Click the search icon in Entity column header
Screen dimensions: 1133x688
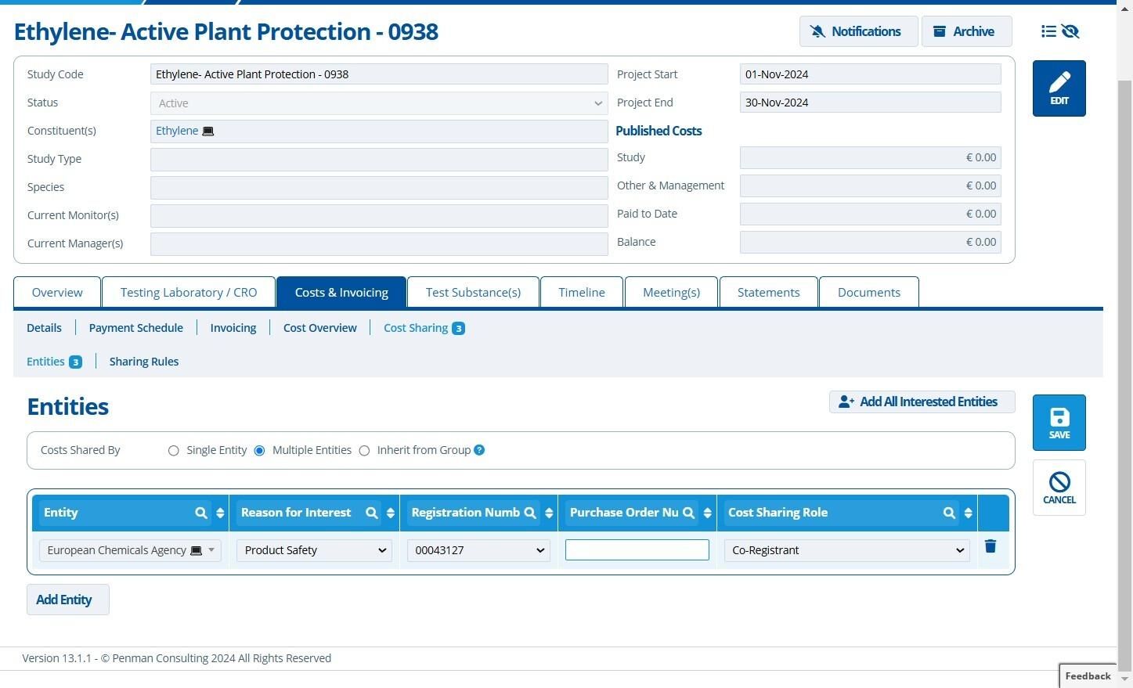[x=201, y=513]
